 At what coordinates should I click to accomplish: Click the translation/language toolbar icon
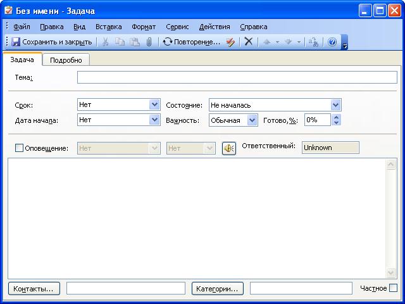coord(314,42)
